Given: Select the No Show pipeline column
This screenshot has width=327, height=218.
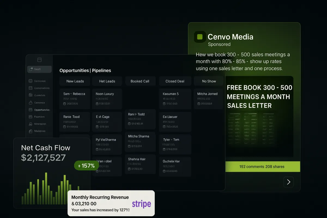Looking at the screenshot, I should pos(209,81).
